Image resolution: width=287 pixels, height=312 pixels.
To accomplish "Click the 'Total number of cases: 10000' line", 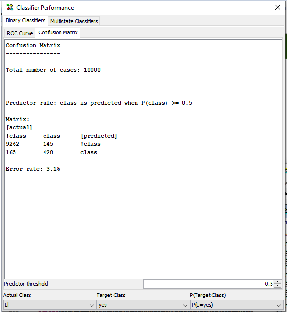I will click(x=53, y=70).
